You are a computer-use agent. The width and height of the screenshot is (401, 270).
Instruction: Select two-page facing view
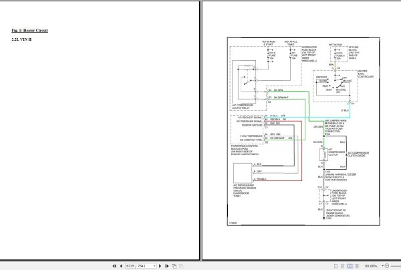350,266
